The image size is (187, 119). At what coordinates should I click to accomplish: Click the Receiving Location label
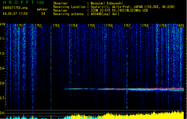click(69, 7)
